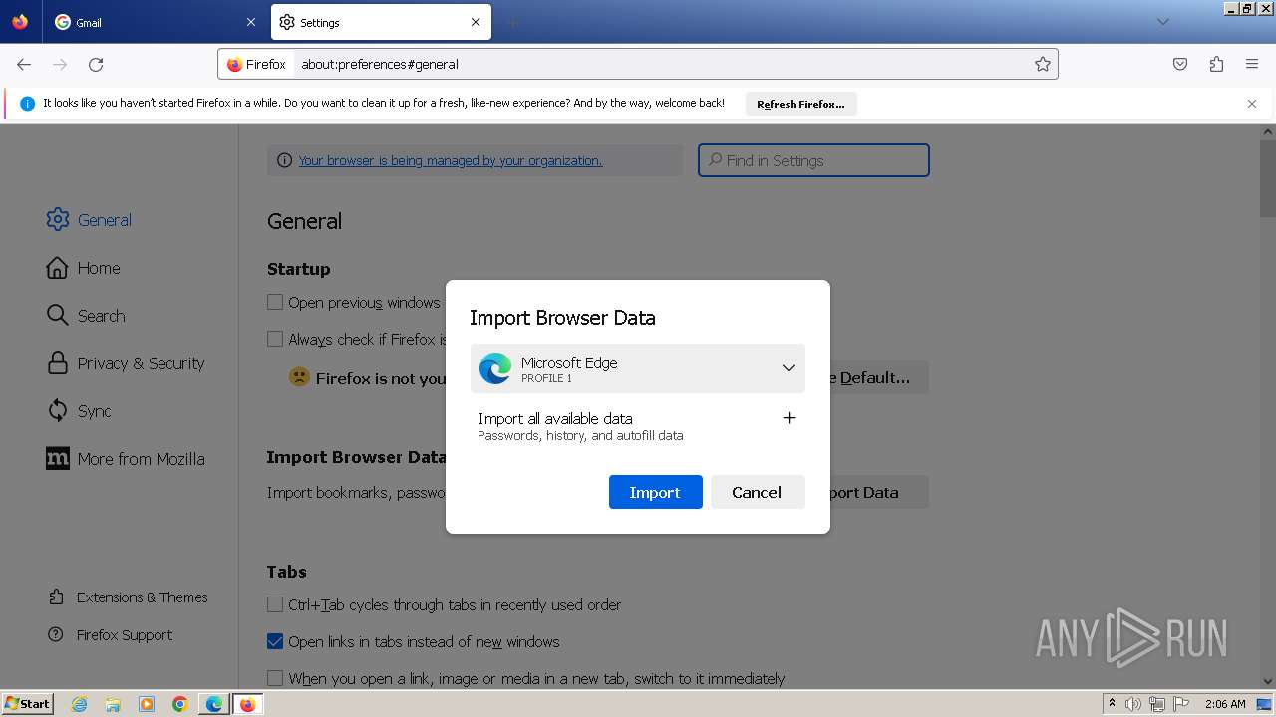Launch Google Chrome from the taskbar
This screenshot has height=717, width=1276.
pos(180,704)
